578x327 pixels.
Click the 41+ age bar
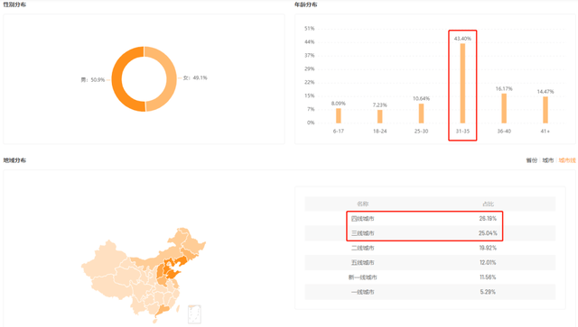[545, 110]
